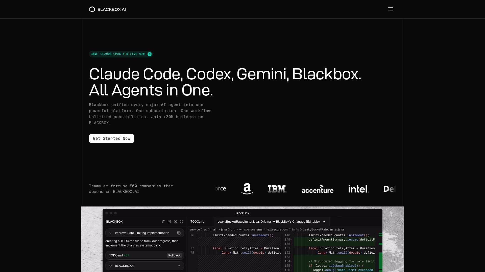The image size is (485, 272).
Task: Click the unsaved-changes dot on the editor tab
Action: (324, 222)
